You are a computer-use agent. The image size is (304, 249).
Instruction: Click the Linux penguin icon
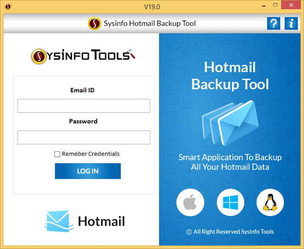pyautogui.click(x=270, y=202)
